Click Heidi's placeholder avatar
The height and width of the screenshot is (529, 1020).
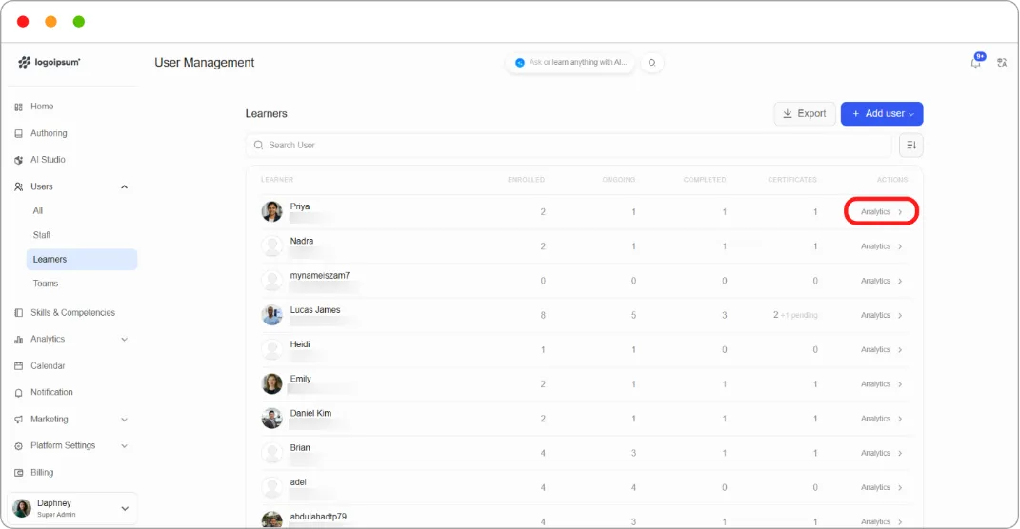click(272, 349)
